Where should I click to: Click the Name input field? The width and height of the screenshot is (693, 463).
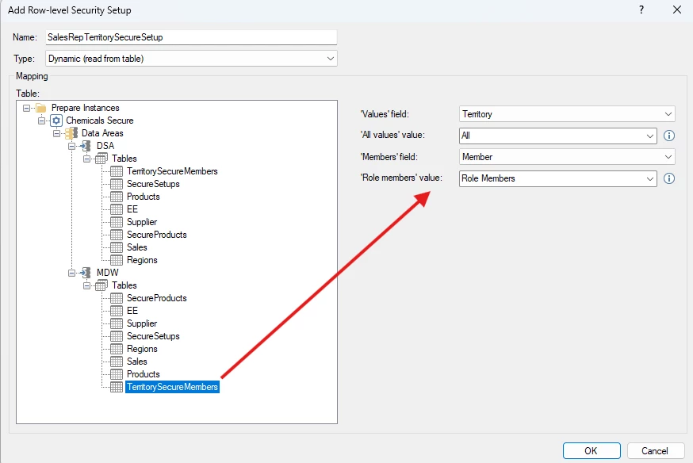click(191, 37)
